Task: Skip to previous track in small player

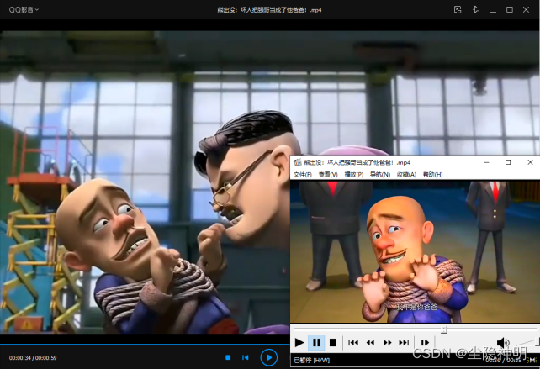Action: click(x=353, y=342)
